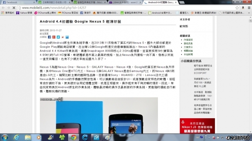The width and height of the screenshot is (252, 141).
Task: Open the blue C taskbar app
Action: [85, 137]
